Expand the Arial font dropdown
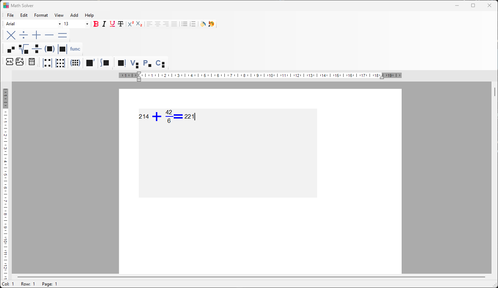The width and height of the screenshot is (498, 288). [60, 24]
